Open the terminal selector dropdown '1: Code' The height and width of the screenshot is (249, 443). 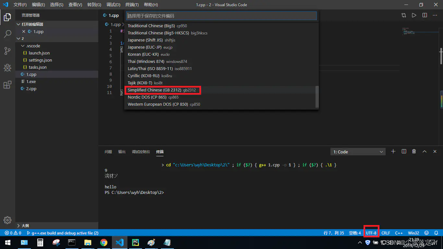[358, 152]
